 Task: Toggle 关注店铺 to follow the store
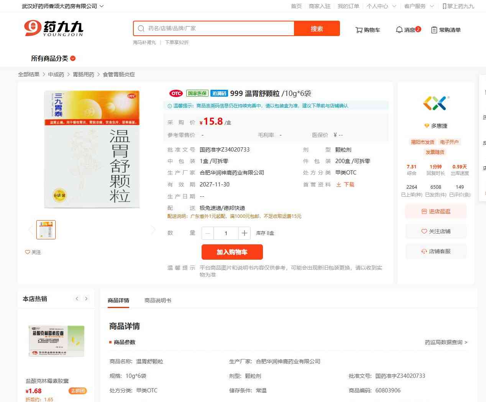click(x=436, y=231)
